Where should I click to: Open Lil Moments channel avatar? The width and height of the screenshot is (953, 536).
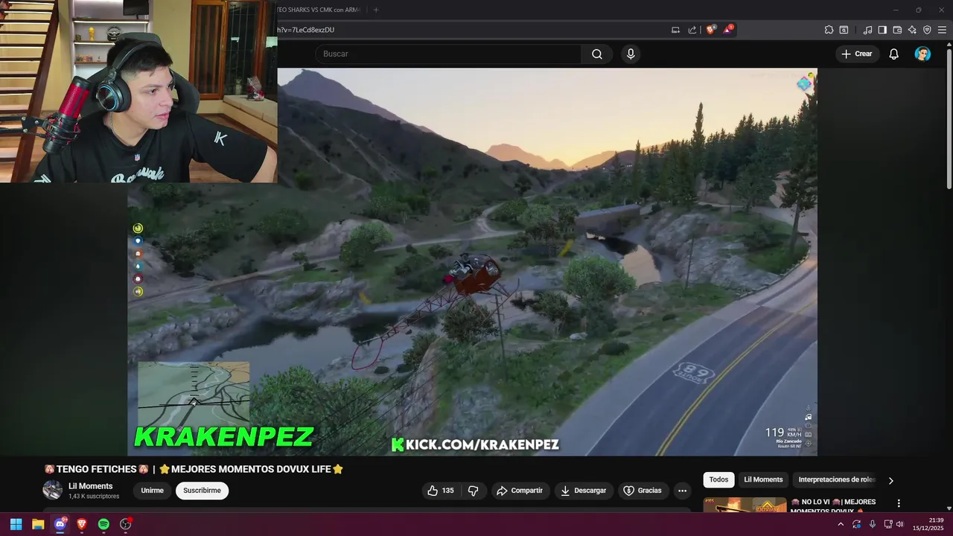click(52, 490)
